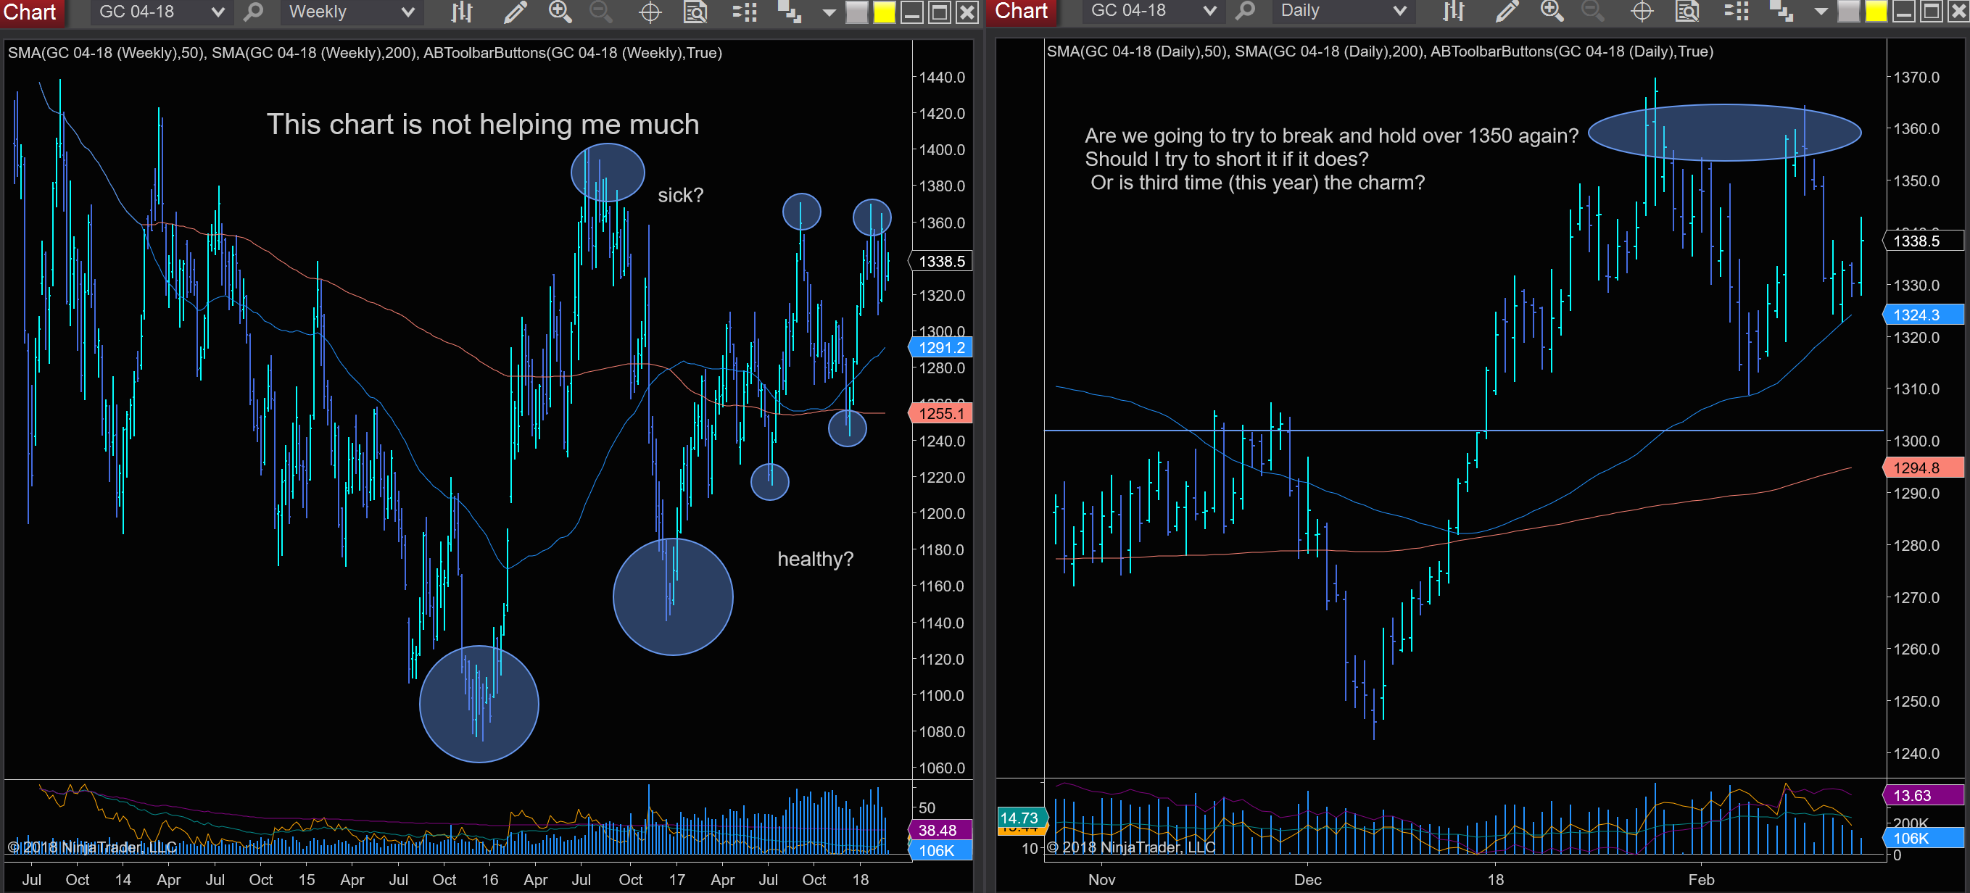This screenshot has width=1970, height=893.
Task: Select 'Should I try to short it' annotation line
Action: (x=1227, y=159)
